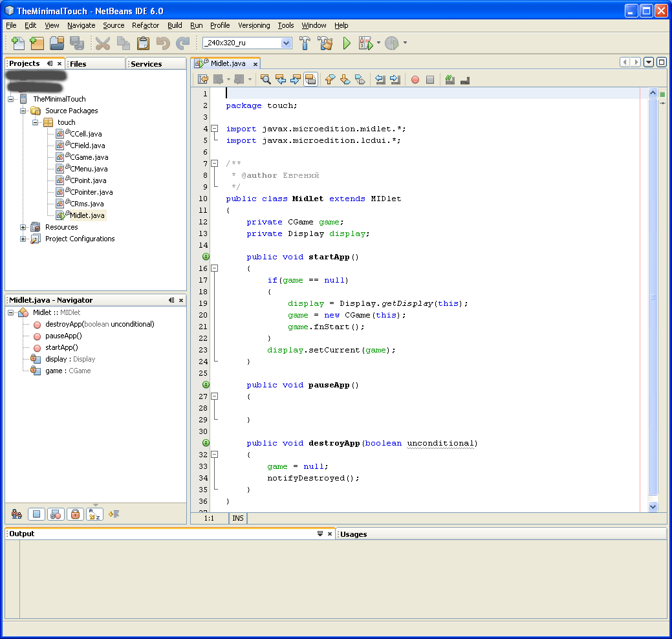Click the New Project toolbar icon

(x=37, y=43)
